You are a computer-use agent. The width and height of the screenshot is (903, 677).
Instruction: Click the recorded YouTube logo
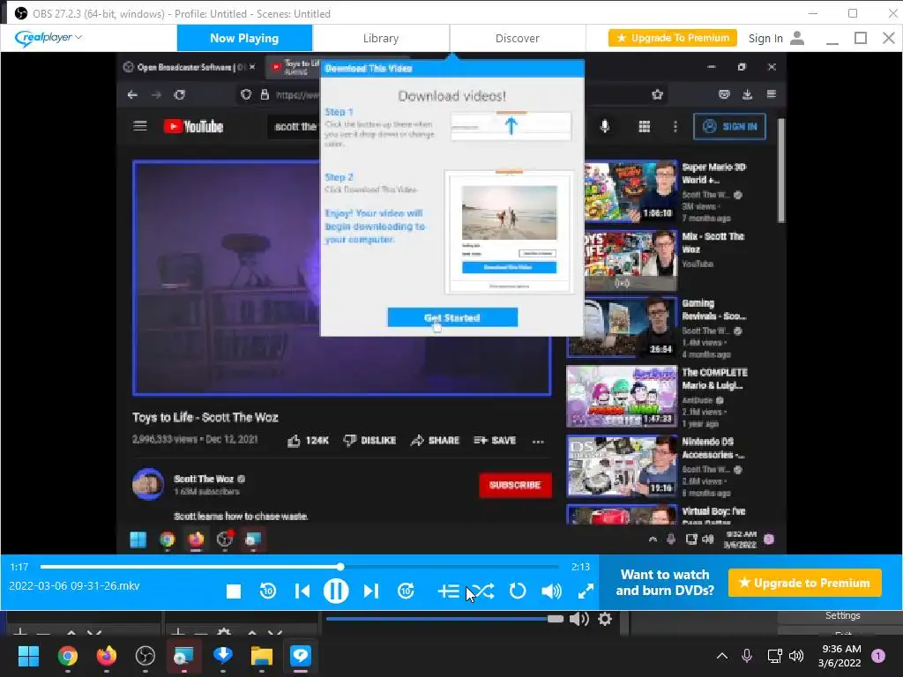[x=193, y=126]
